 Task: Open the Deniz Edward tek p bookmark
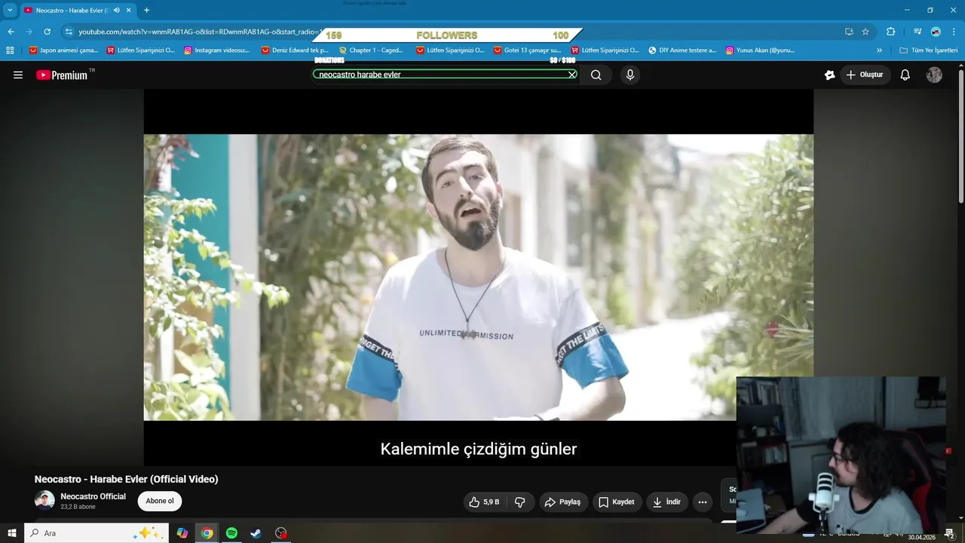pos(295,51)
